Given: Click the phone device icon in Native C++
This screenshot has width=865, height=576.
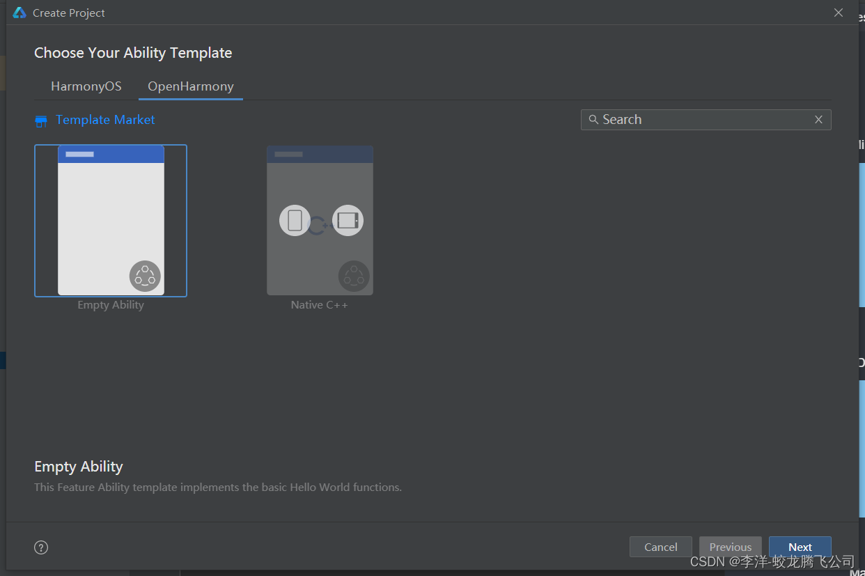Looking at the screenshot, I should pyautogui.click(x=295, y=221).
